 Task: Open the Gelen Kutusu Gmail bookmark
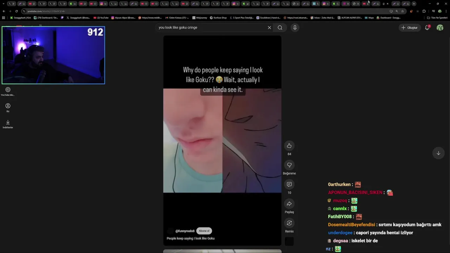[x=177, y=18]
